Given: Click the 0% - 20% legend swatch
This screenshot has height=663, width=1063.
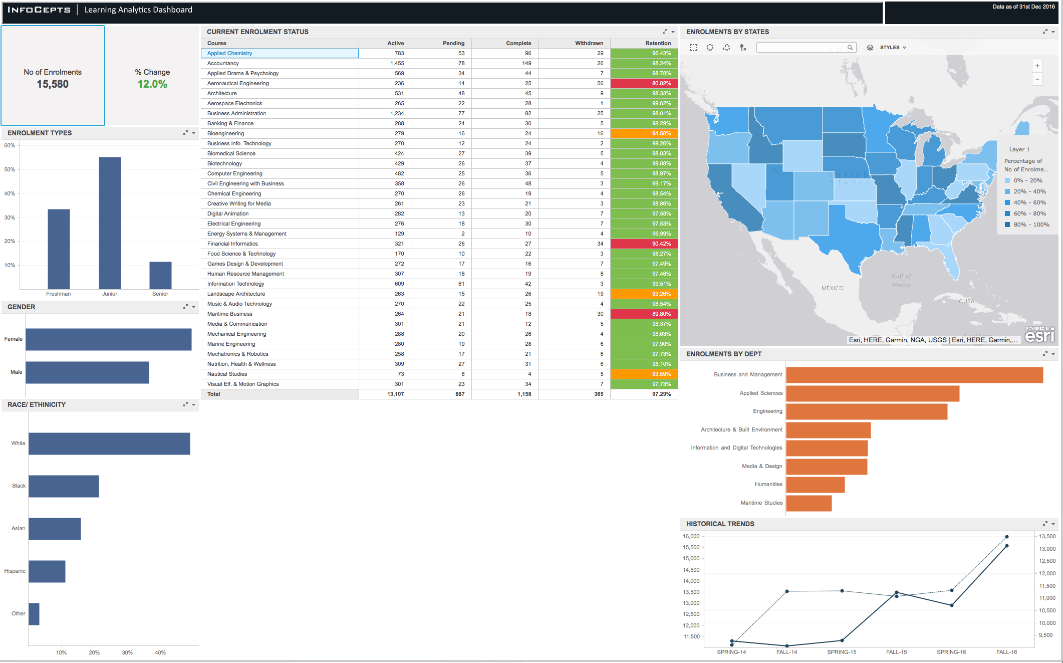Looking at the screenshot, I should pos(1007,180).
